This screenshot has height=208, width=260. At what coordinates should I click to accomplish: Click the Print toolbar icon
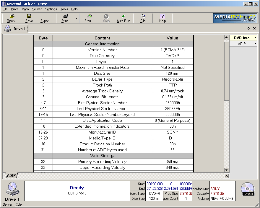click(x=66, y=16)
